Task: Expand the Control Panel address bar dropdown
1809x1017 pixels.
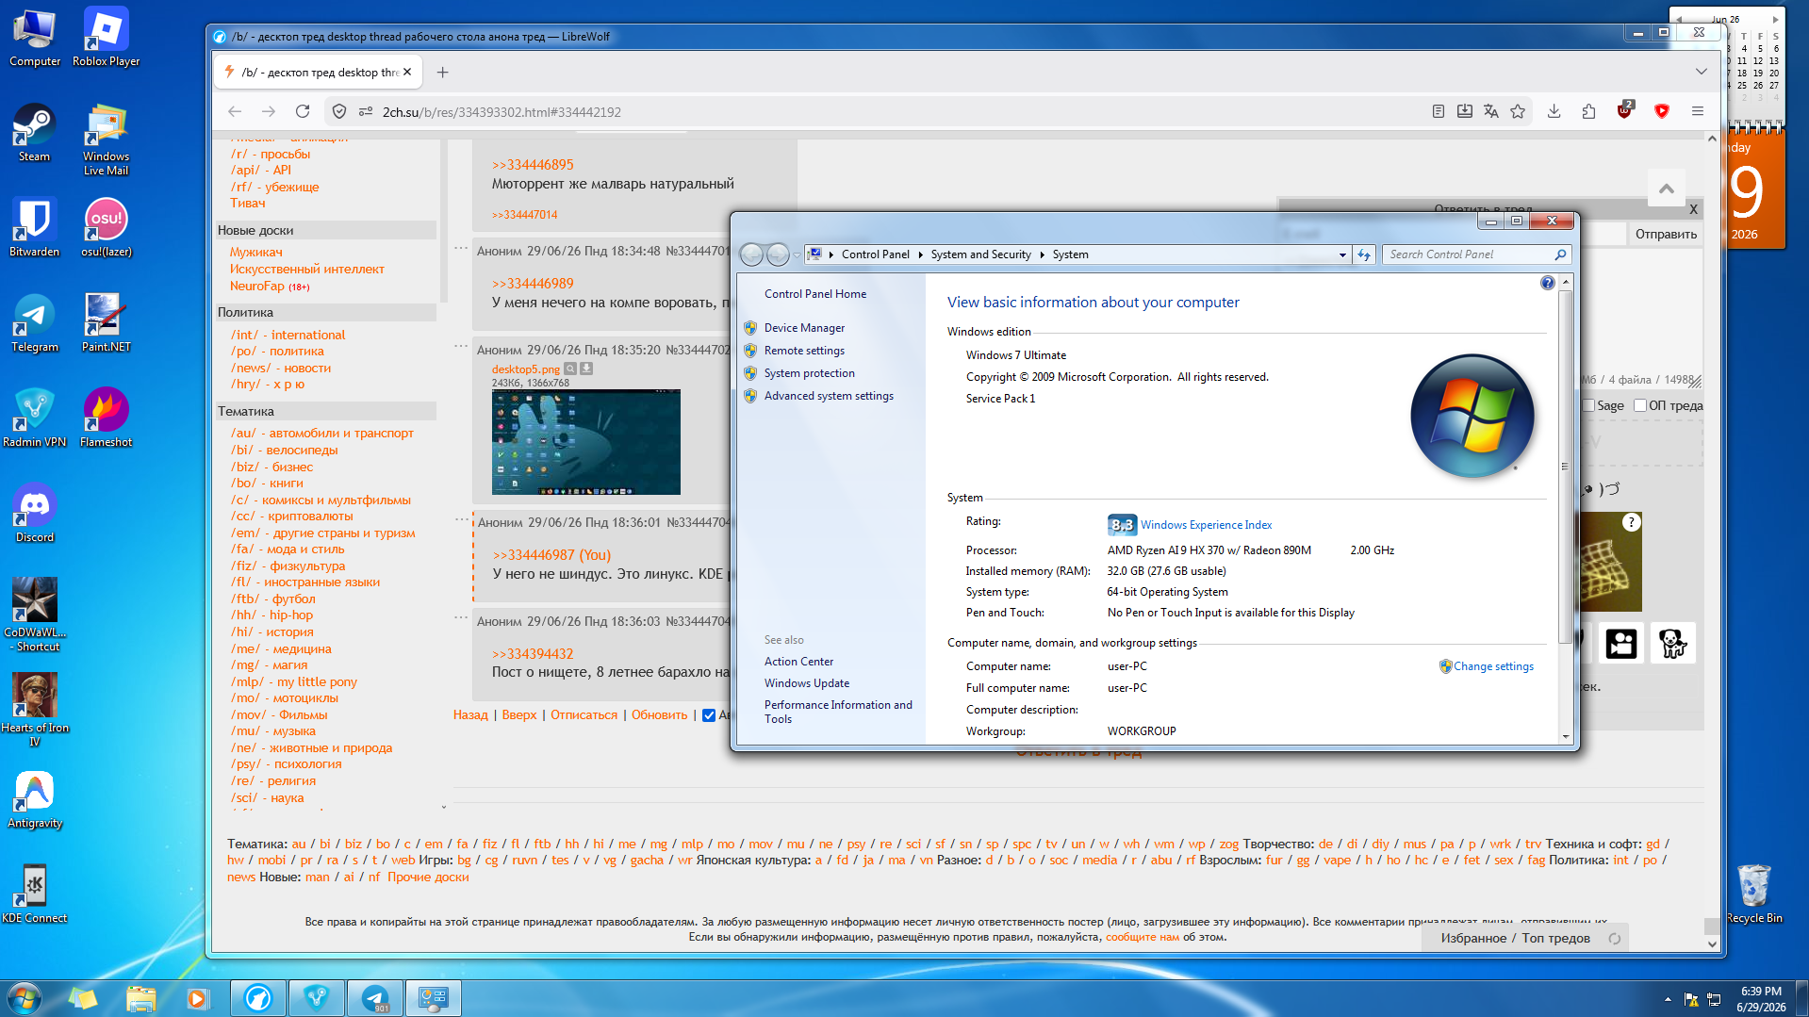Action: click(1342, 254)
